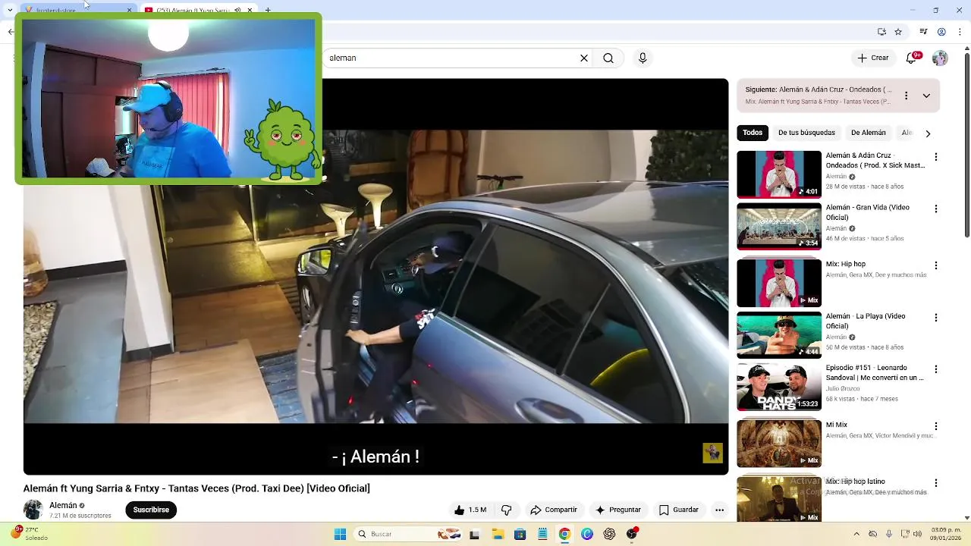Click the Suscribirse button
Screen dimensions: 971x546
151,510
